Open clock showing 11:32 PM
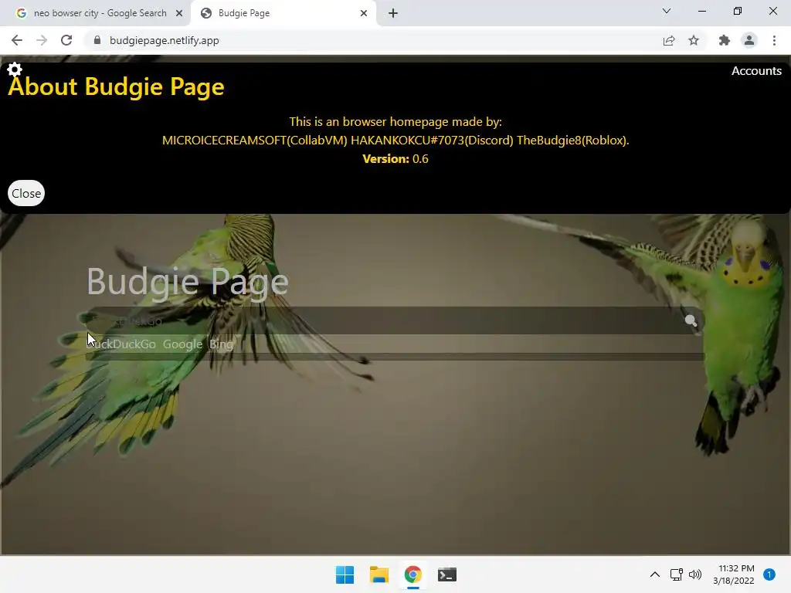791x593 pixels. pos(734,574)
